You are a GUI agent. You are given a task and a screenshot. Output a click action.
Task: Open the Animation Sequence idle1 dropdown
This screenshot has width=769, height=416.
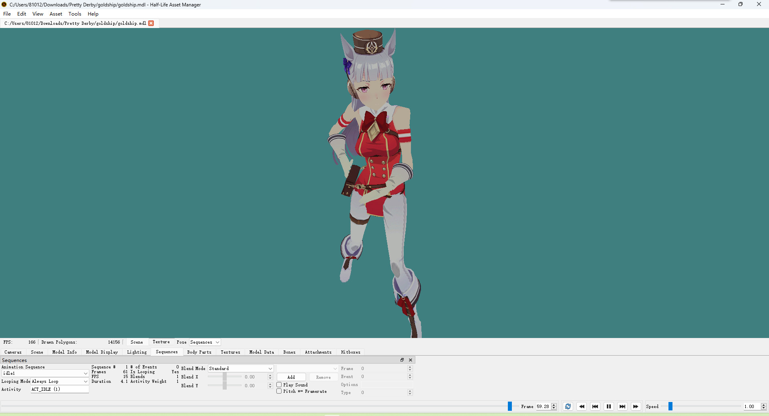point(45,373)
